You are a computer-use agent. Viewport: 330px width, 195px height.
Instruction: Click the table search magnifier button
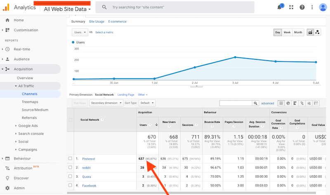(x=255, y=103)
